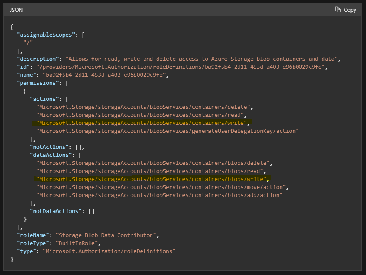
Task: Click the highlighted blobs/write data action line
Action: [151, 179]
